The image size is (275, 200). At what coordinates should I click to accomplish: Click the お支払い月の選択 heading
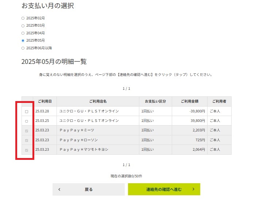coord(48,5)
